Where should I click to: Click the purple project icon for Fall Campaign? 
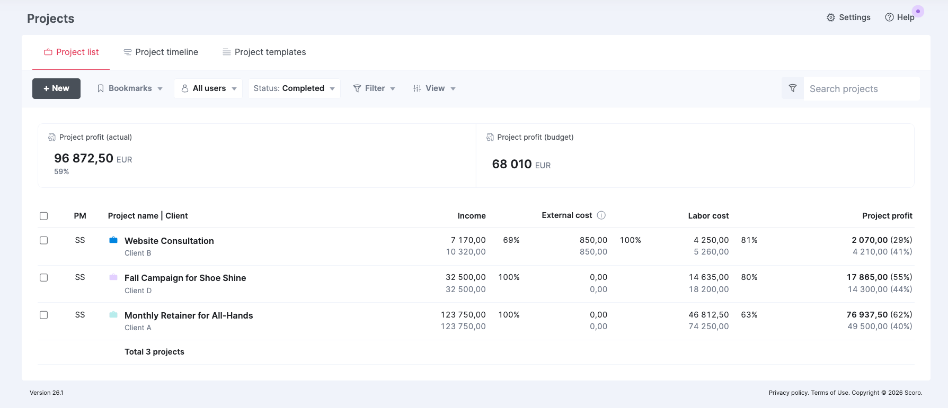pyautogui.click(x=113, y=277)
